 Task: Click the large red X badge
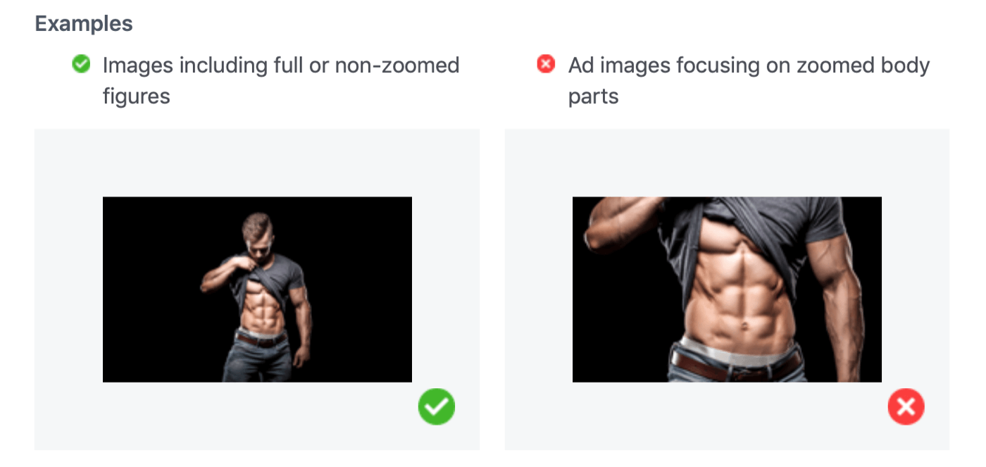[x=906, y=406]
